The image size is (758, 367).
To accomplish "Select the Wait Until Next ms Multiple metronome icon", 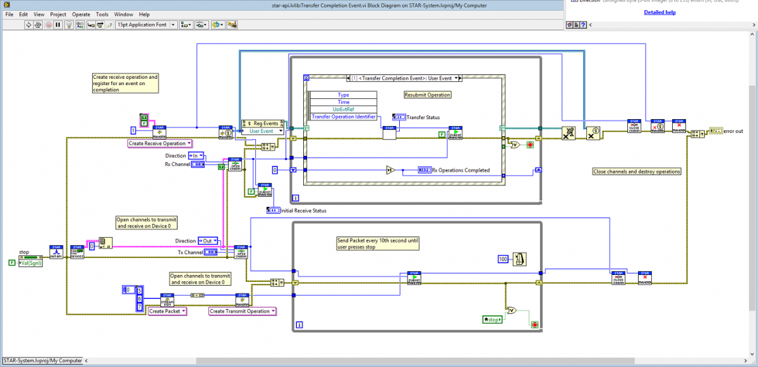I will (x=518, y=259).
